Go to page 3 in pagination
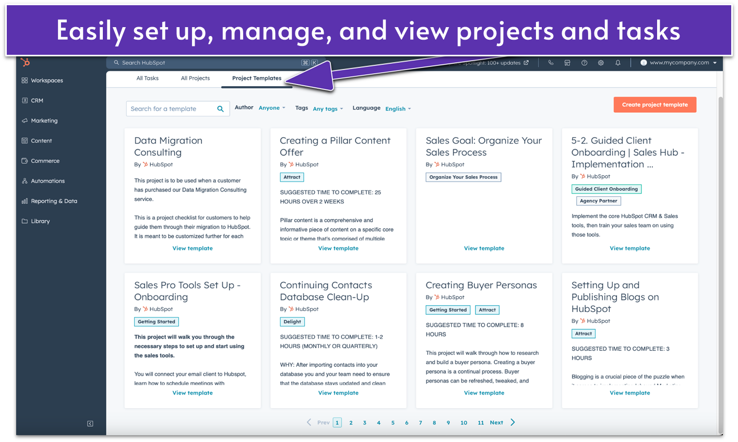Viewport: 738px width, 442px height. coord(365,423)
